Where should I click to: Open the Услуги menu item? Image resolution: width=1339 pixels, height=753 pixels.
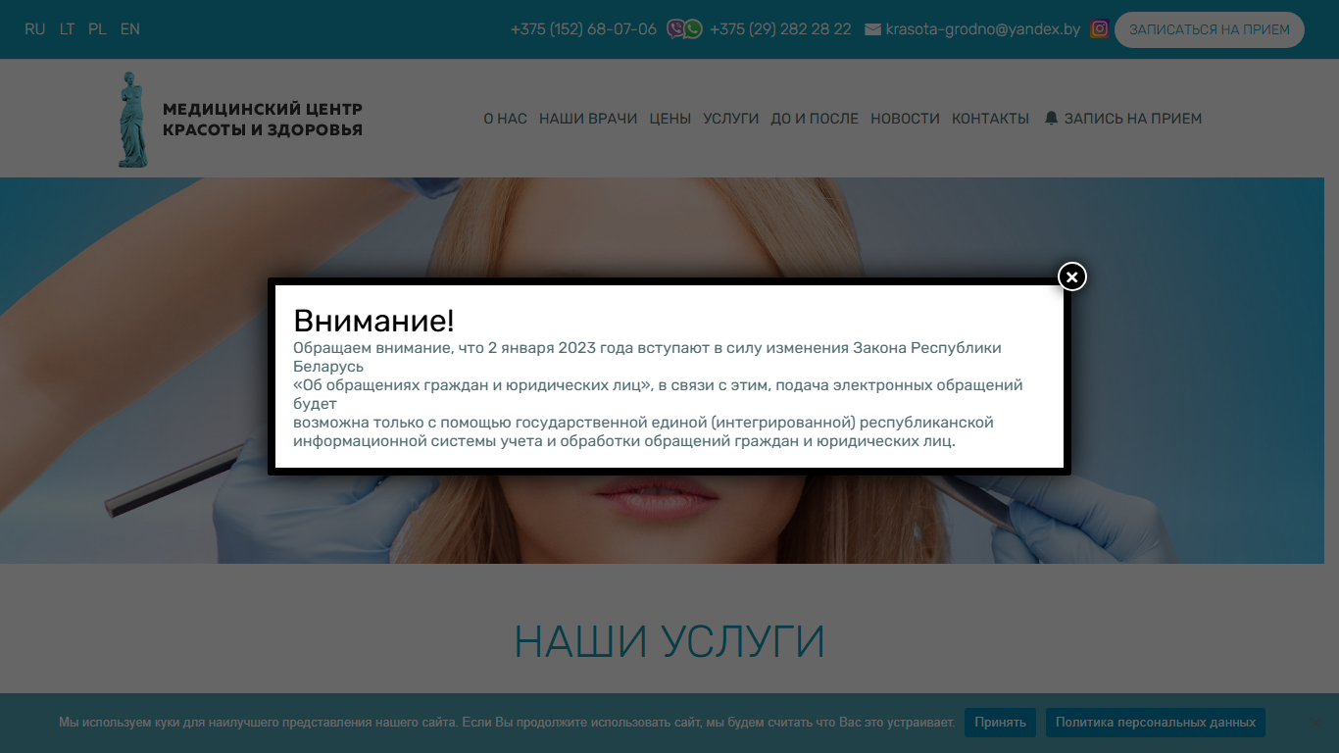coord(731,119)
